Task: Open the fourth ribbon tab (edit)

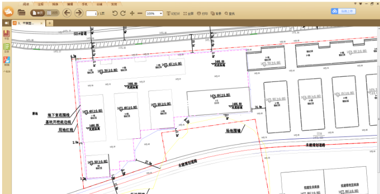Action: pos(70,4)
